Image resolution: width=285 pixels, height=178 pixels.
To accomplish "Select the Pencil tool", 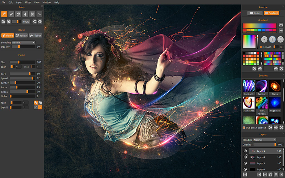I will click(x=11, y=14).
